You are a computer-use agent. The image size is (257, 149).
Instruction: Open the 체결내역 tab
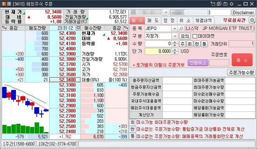coord(204,20)
